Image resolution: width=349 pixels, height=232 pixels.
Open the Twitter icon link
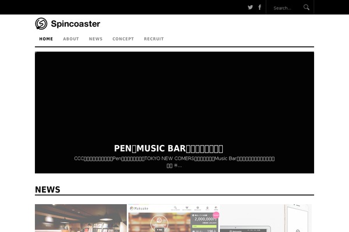click(250, 8)
